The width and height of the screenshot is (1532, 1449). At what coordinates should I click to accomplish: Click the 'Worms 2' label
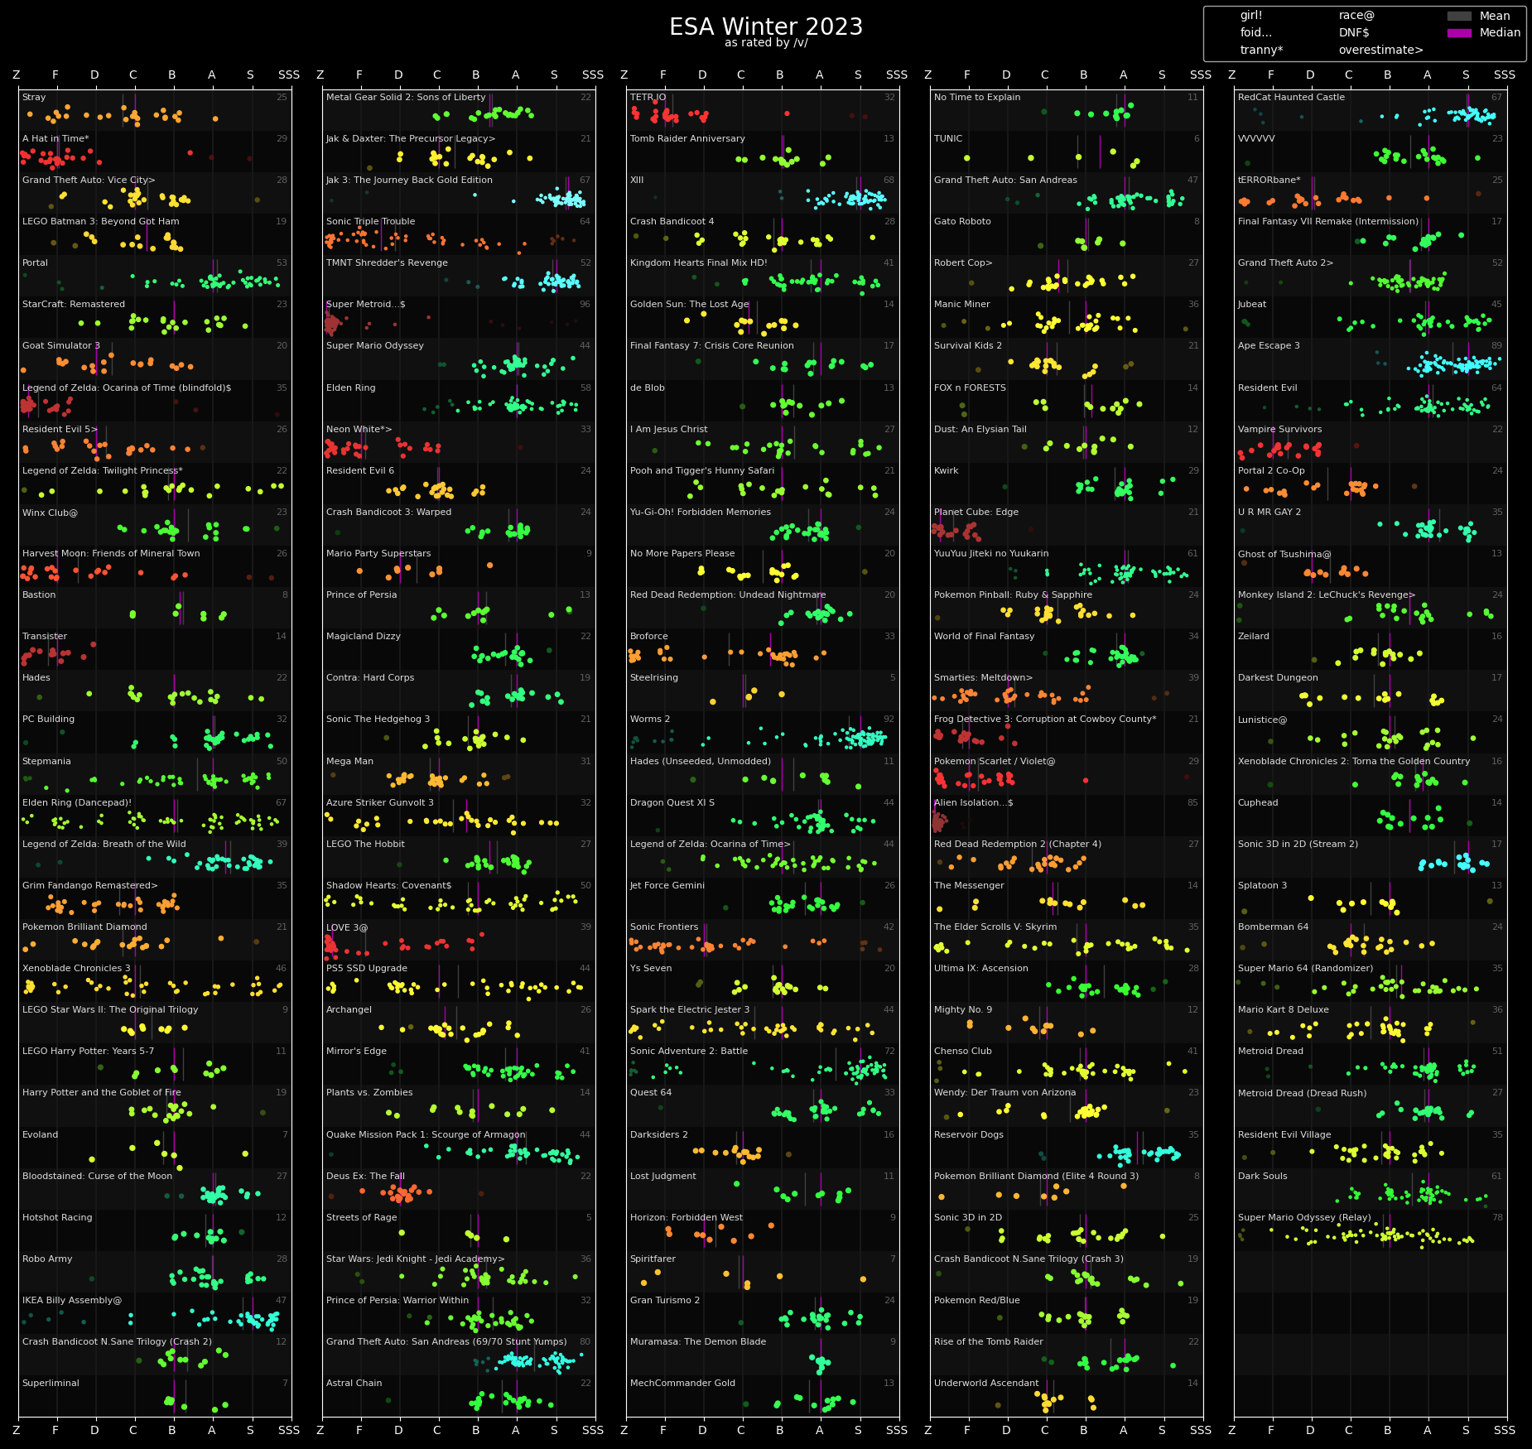650,720
